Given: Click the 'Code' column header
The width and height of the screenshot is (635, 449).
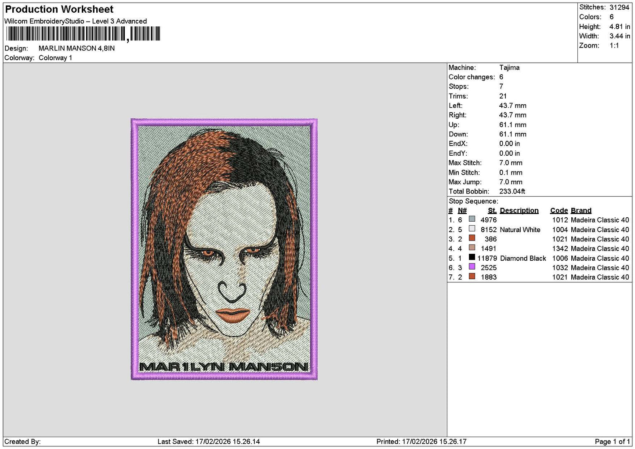Looking at the screenshot, I should click(559, 211).
